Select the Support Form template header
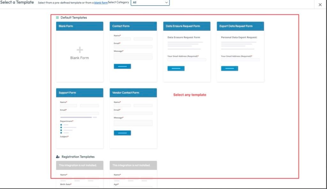 point(80,93)
